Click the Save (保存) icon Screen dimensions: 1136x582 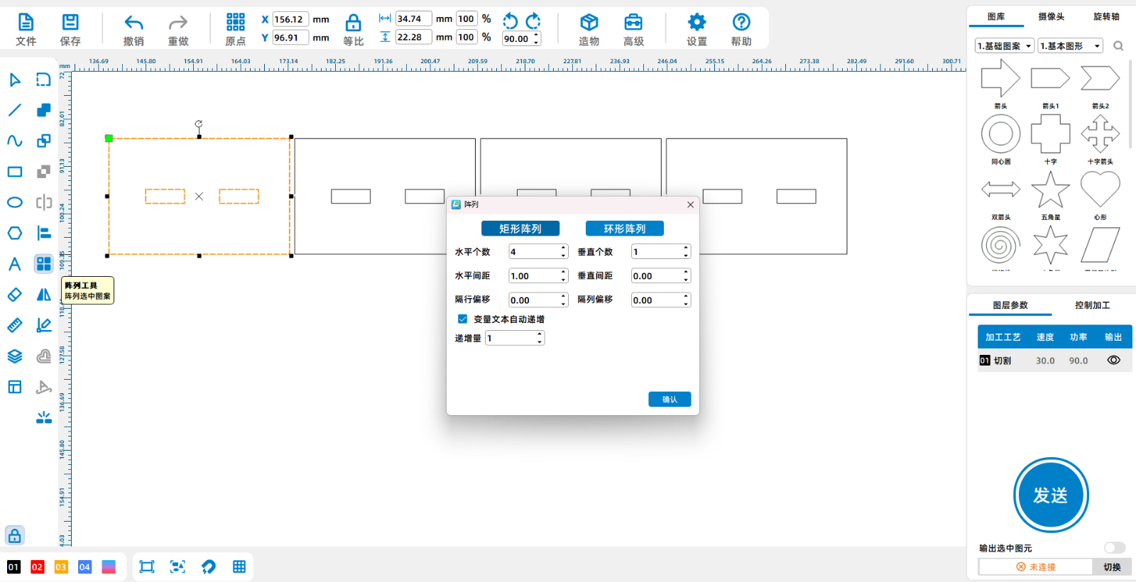click(x=70, y=23)
